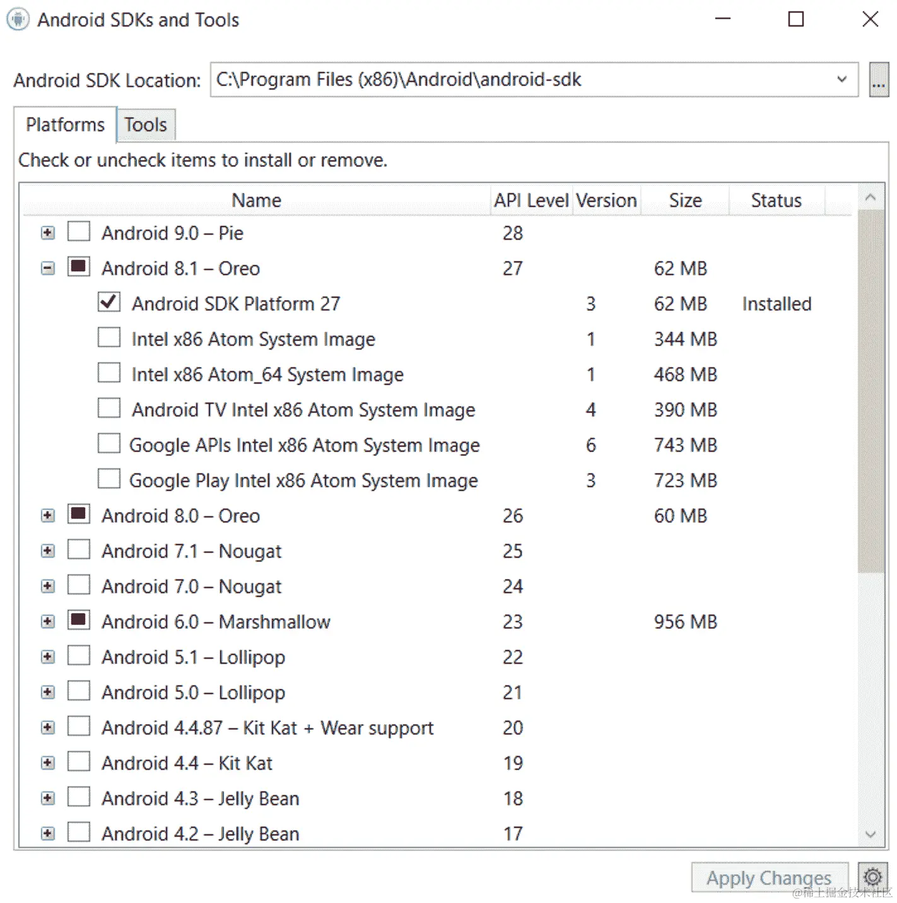Check Android TV Intel x86 Atom checkbox

pyautogui.click(x=109, y=408)
